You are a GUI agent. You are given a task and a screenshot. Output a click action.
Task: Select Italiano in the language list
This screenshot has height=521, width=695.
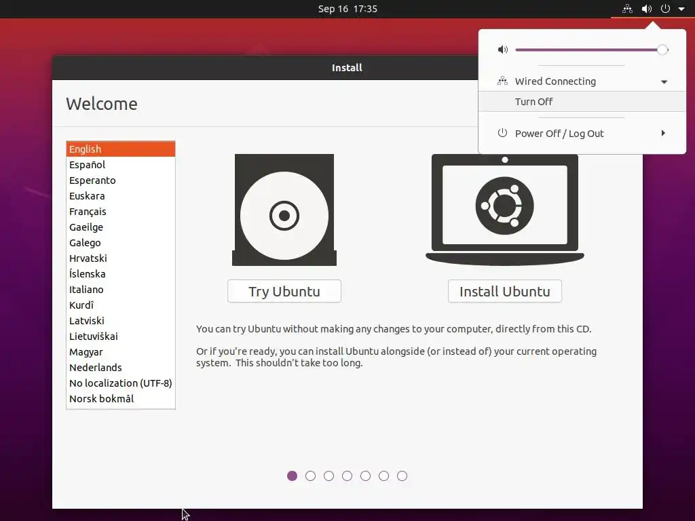[121, 289]
